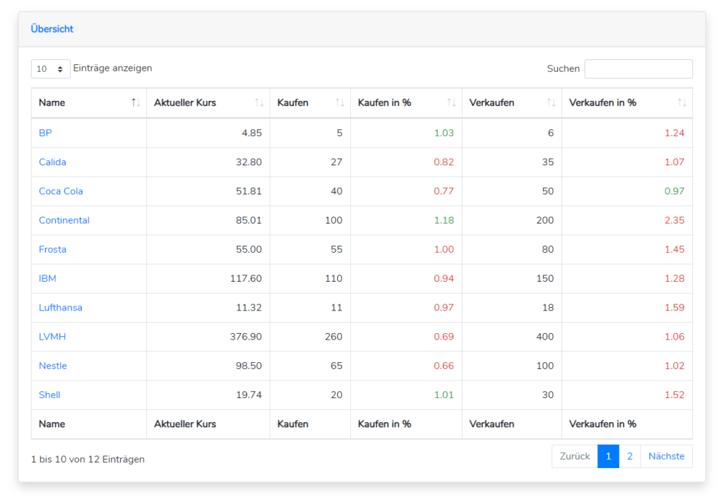Select Calida's current price 32.80
Screen dimensions: 724x504
[249, 162]
